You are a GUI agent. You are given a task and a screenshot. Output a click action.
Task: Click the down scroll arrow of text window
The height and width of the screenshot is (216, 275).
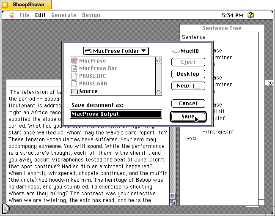pos(173,196)
